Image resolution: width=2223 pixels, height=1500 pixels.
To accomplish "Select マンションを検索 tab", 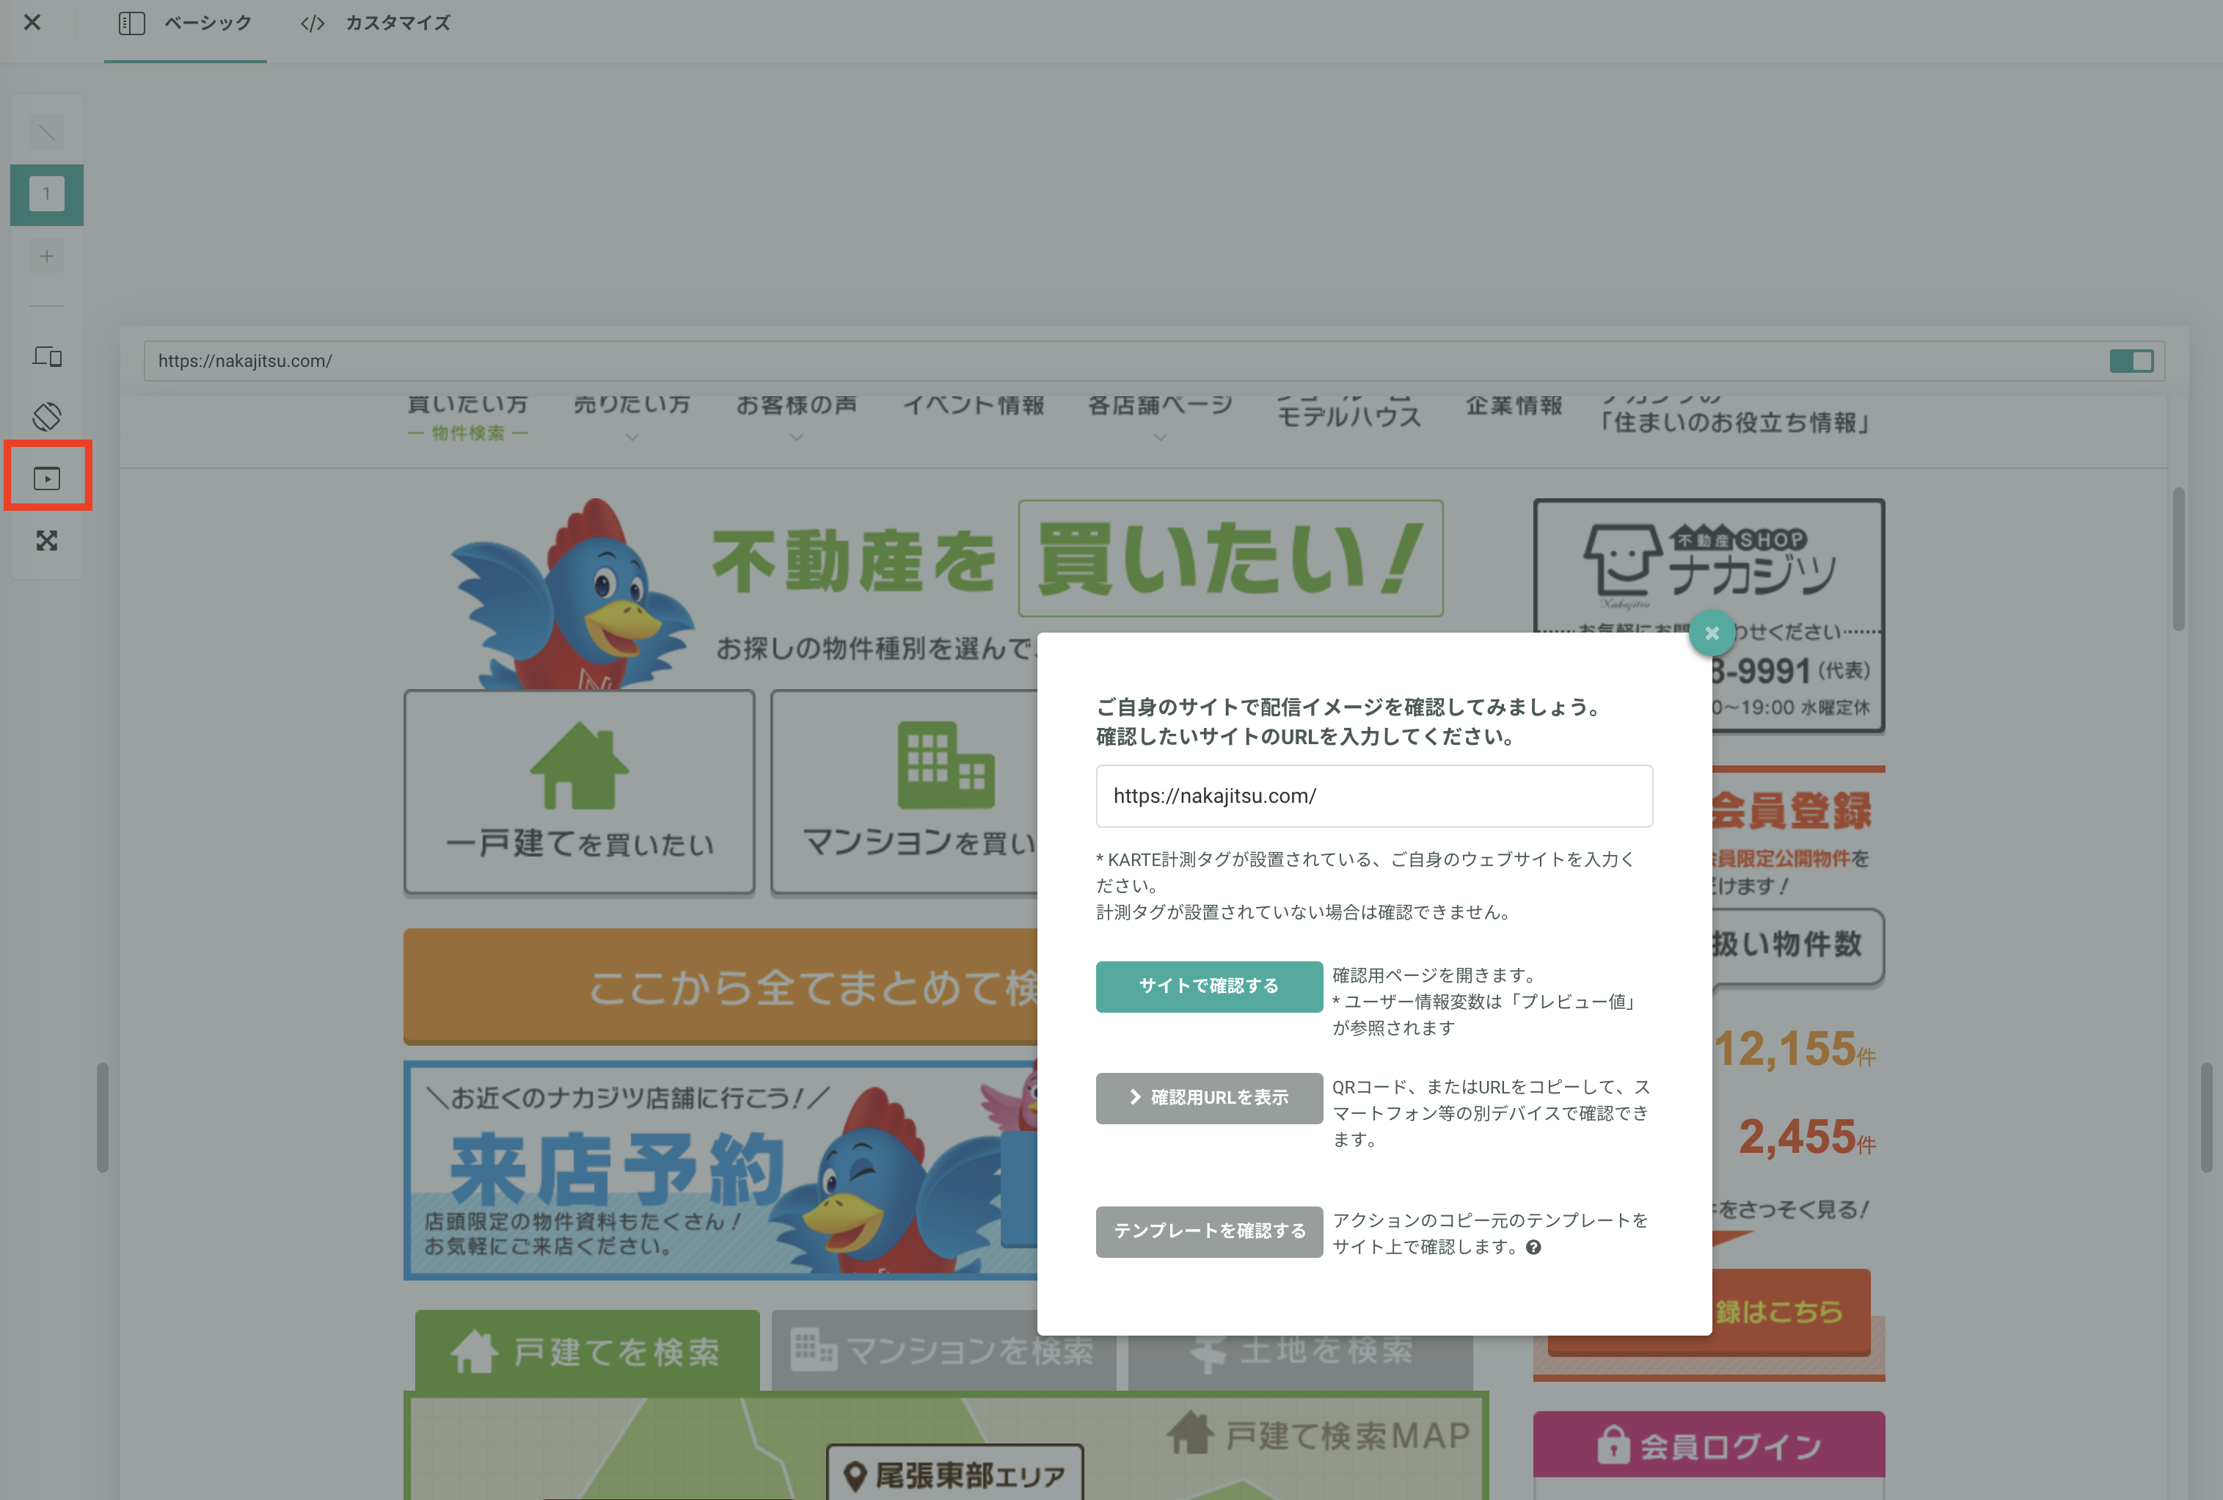I will (943, 1351).
